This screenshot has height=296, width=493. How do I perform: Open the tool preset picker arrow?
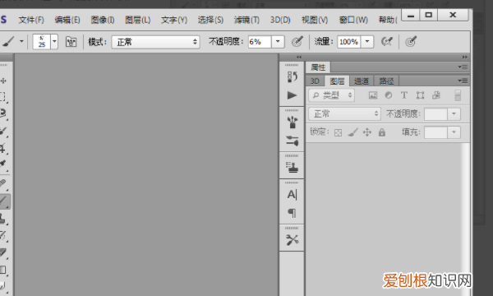pyautogui.click(x=21, y=41)
